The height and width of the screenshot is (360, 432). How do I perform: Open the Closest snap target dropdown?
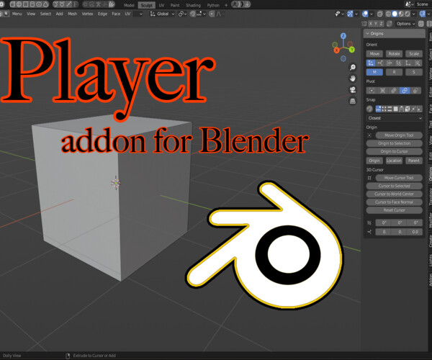coord(395,118)
